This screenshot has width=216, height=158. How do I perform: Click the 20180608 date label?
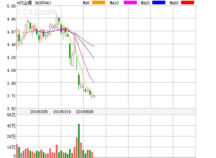tap(85, 112)
